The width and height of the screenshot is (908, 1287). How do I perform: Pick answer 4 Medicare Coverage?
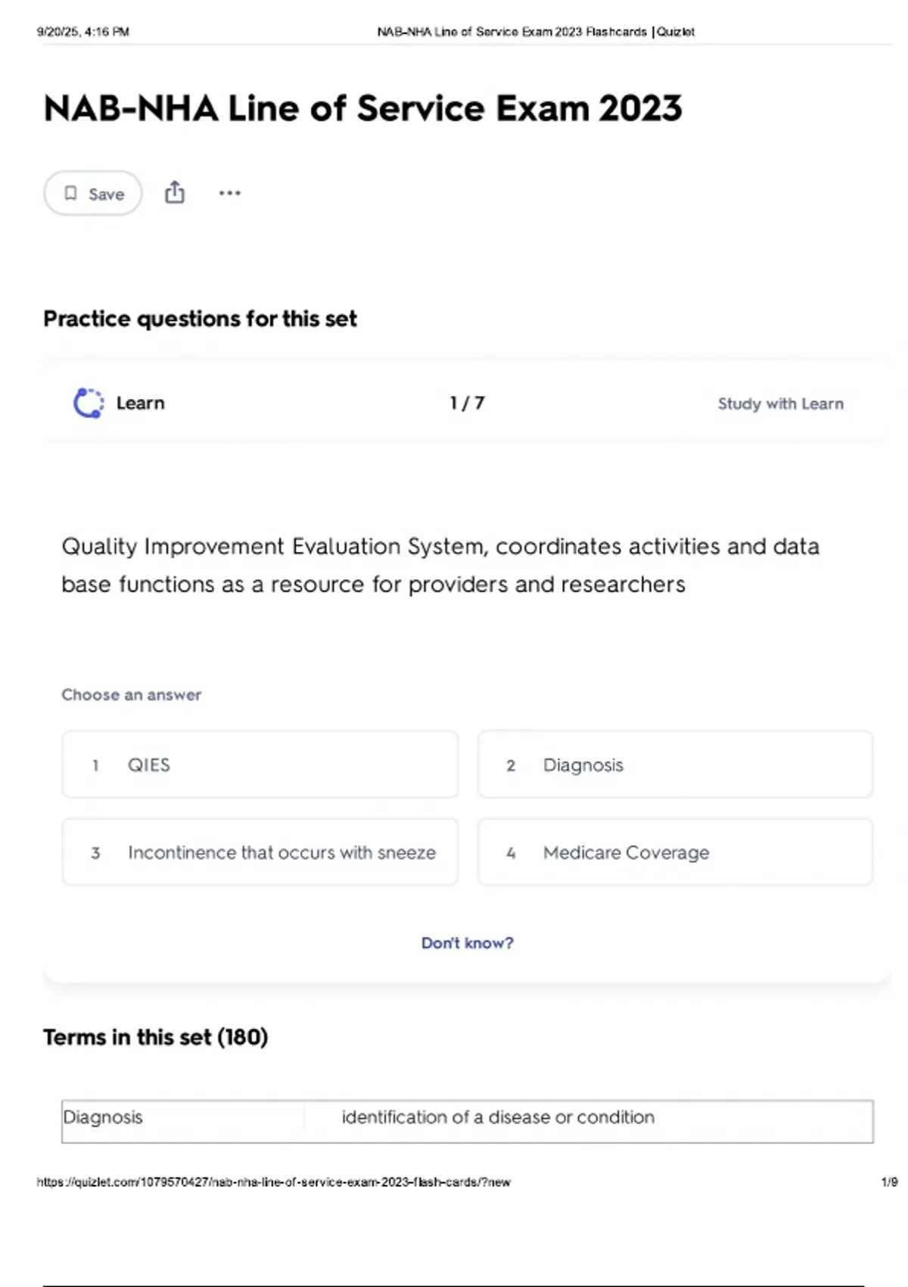674,852
